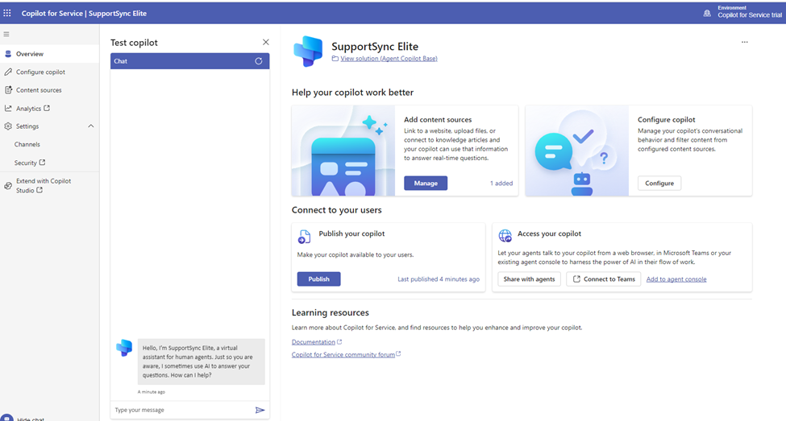Viewport: 786px width, 421px height.
Task: Click the copilot avatar in chat message
Action: 124,348
